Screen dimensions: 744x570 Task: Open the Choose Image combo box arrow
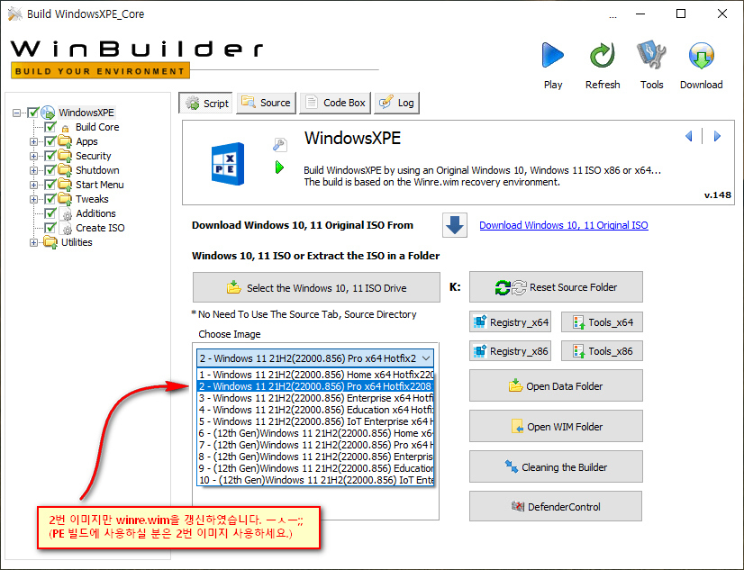426,358
